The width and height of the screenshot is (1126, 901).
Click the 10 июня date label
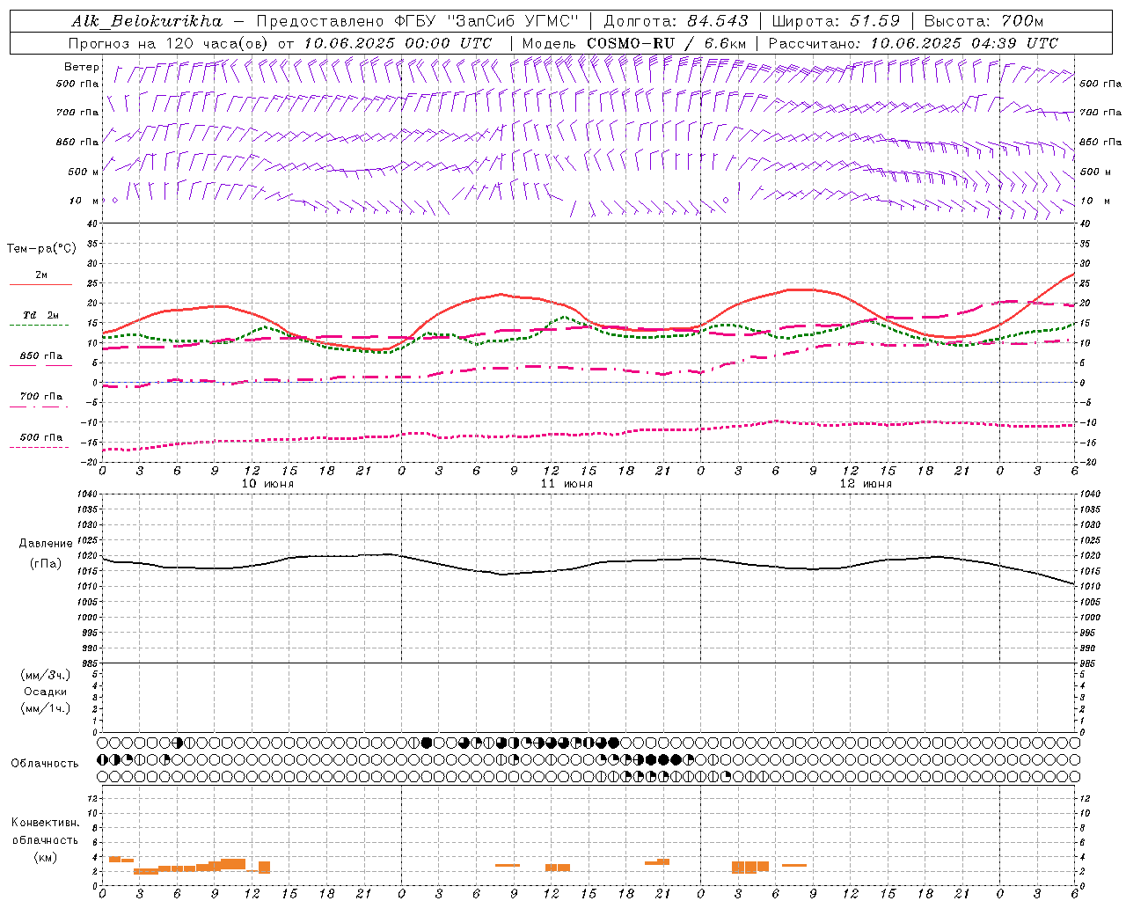(267, 484)
